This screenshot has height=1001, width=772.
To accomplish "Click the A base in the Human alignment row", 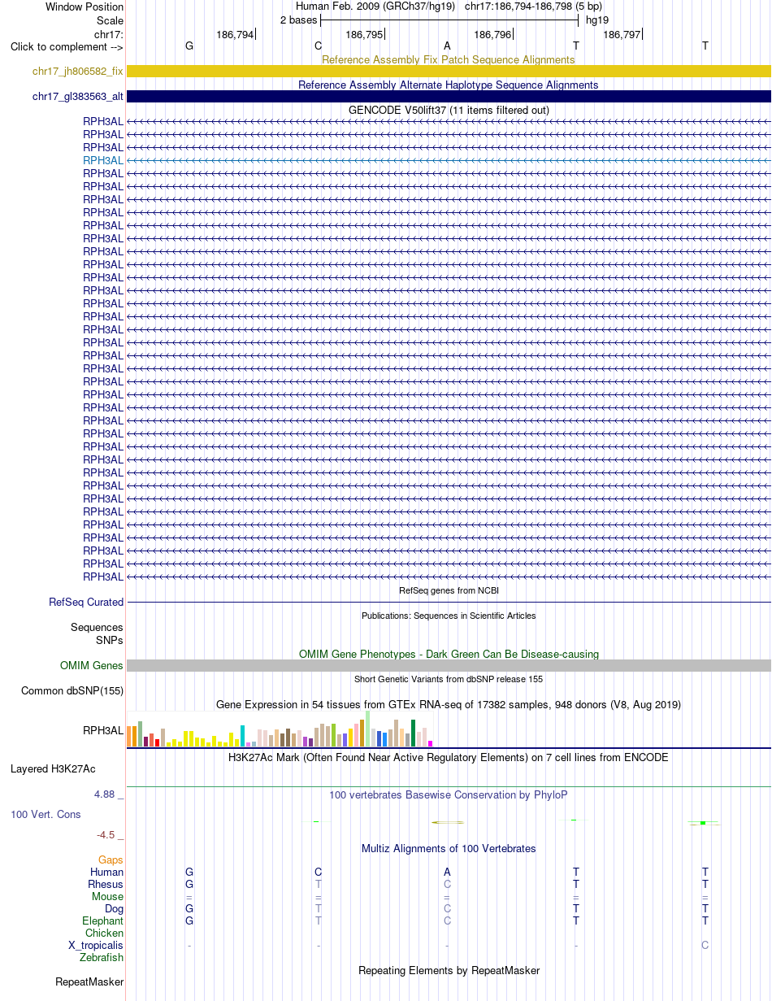I will pyautogui.click(x=447, y=873).
